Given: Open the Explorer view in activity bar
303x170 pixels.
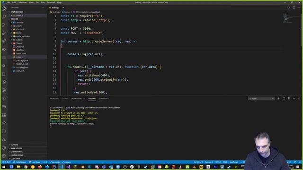Looking at the screenshot, I should pos(4,8).
